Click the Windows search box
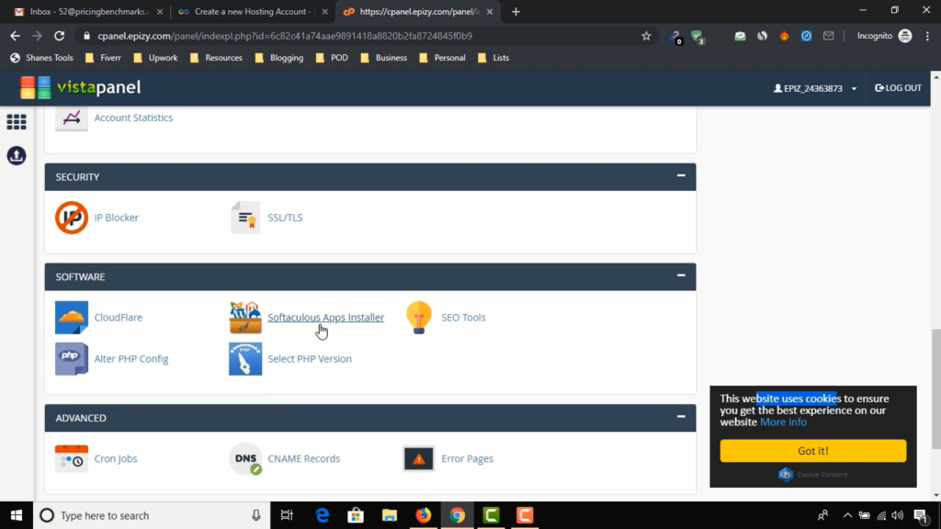This screenshot has height=529, width=941. (152, 515)
